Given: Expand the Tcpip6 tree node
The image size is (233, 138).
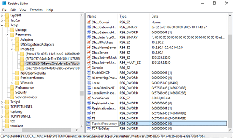Looking at the screenshot, I should point(2,102).
